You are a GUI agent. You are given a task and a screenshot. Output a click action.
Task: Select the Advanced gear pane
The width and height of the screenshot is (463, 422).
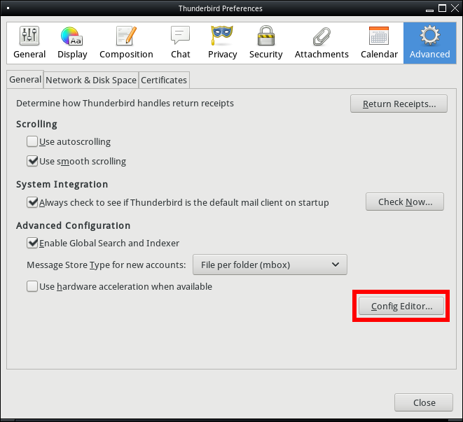click(x=429, y=43)
